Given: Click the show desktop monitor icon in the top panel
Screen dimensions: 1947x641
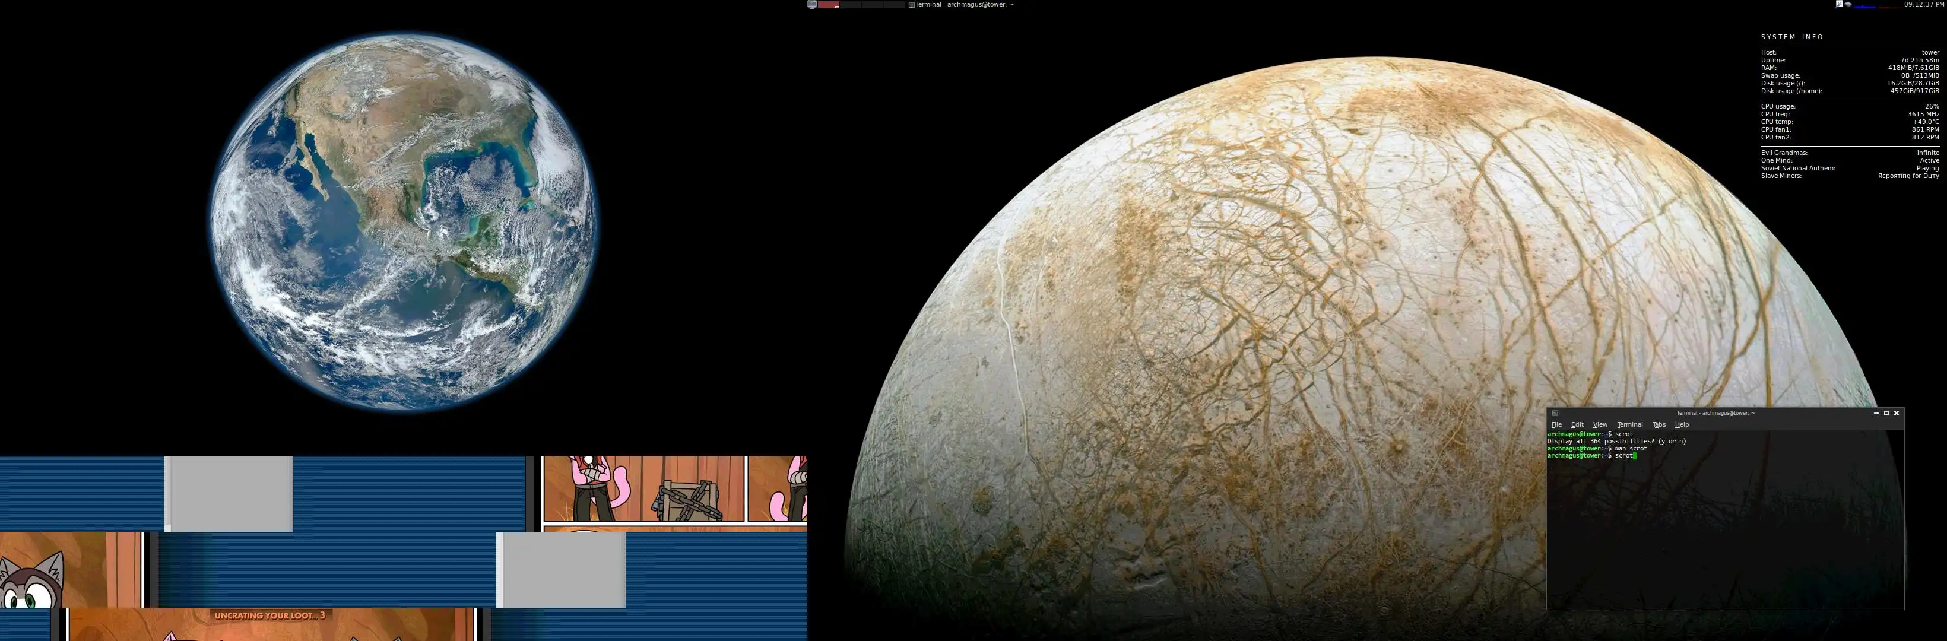Looking at the screenshot, I should click(813, 5).
